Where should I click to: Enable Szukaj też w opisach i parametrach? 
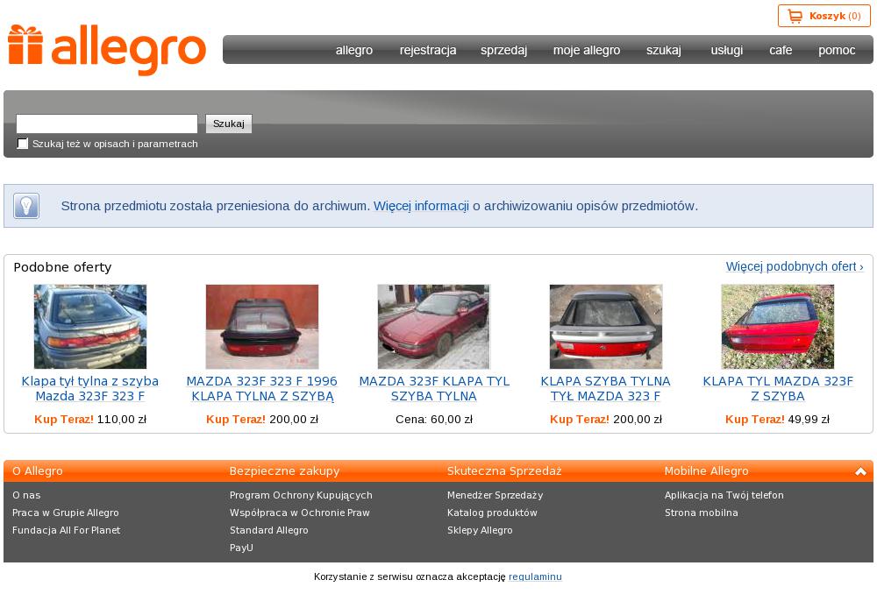(23, 144)
